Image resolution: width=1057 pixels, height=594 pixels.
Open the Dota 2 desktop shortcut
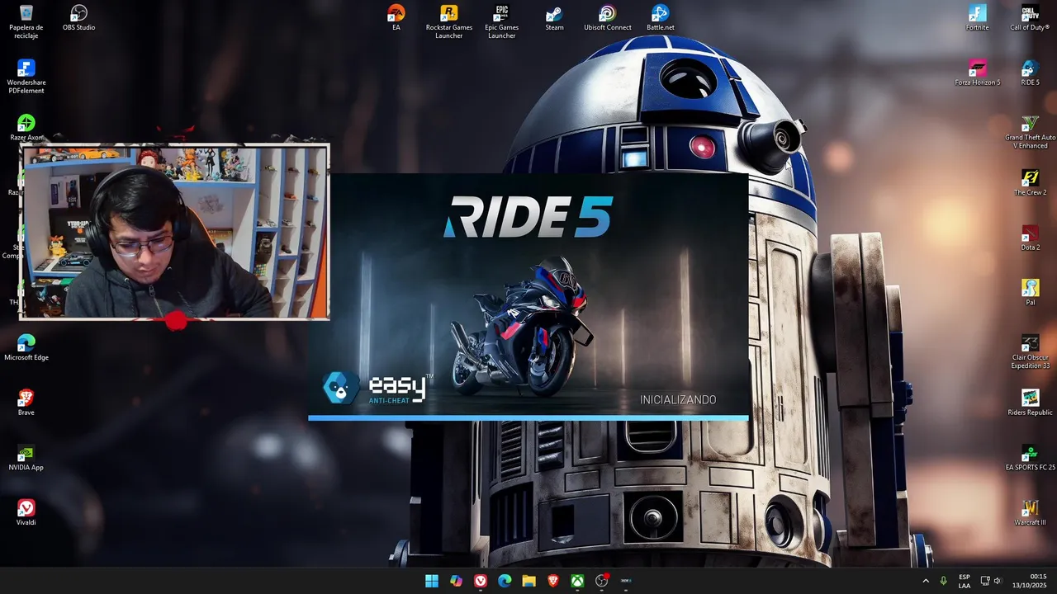[1031, 238]
